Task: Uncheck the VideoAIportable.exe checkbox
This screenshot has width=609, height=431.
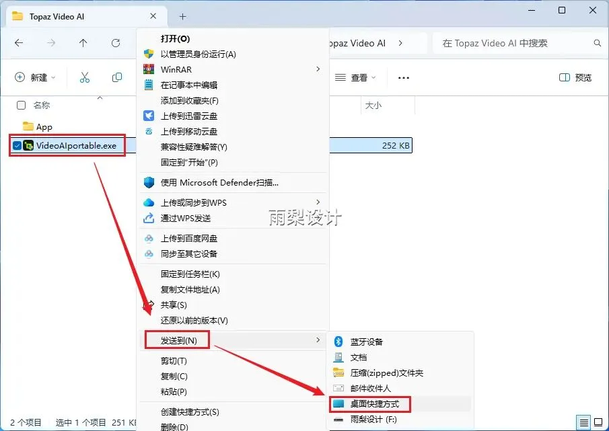Action: point(17,145)
